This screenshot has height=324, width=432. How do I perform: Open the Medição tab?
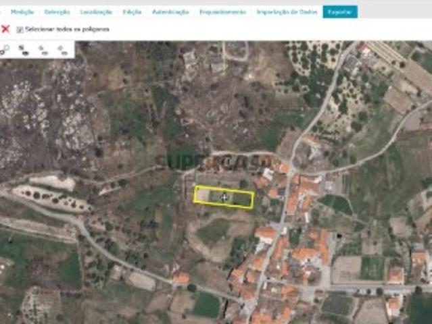pos(22,12)
